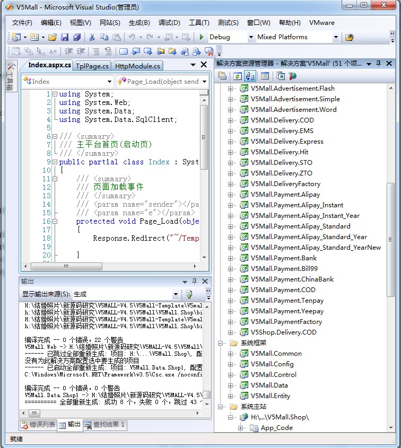Click the Navigate Backward icon

pos(169,37)
